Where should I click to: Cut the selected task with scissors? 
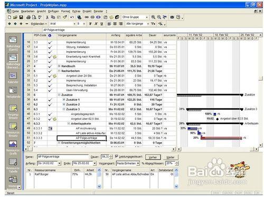pyautogui.click(x=47, y=17)
